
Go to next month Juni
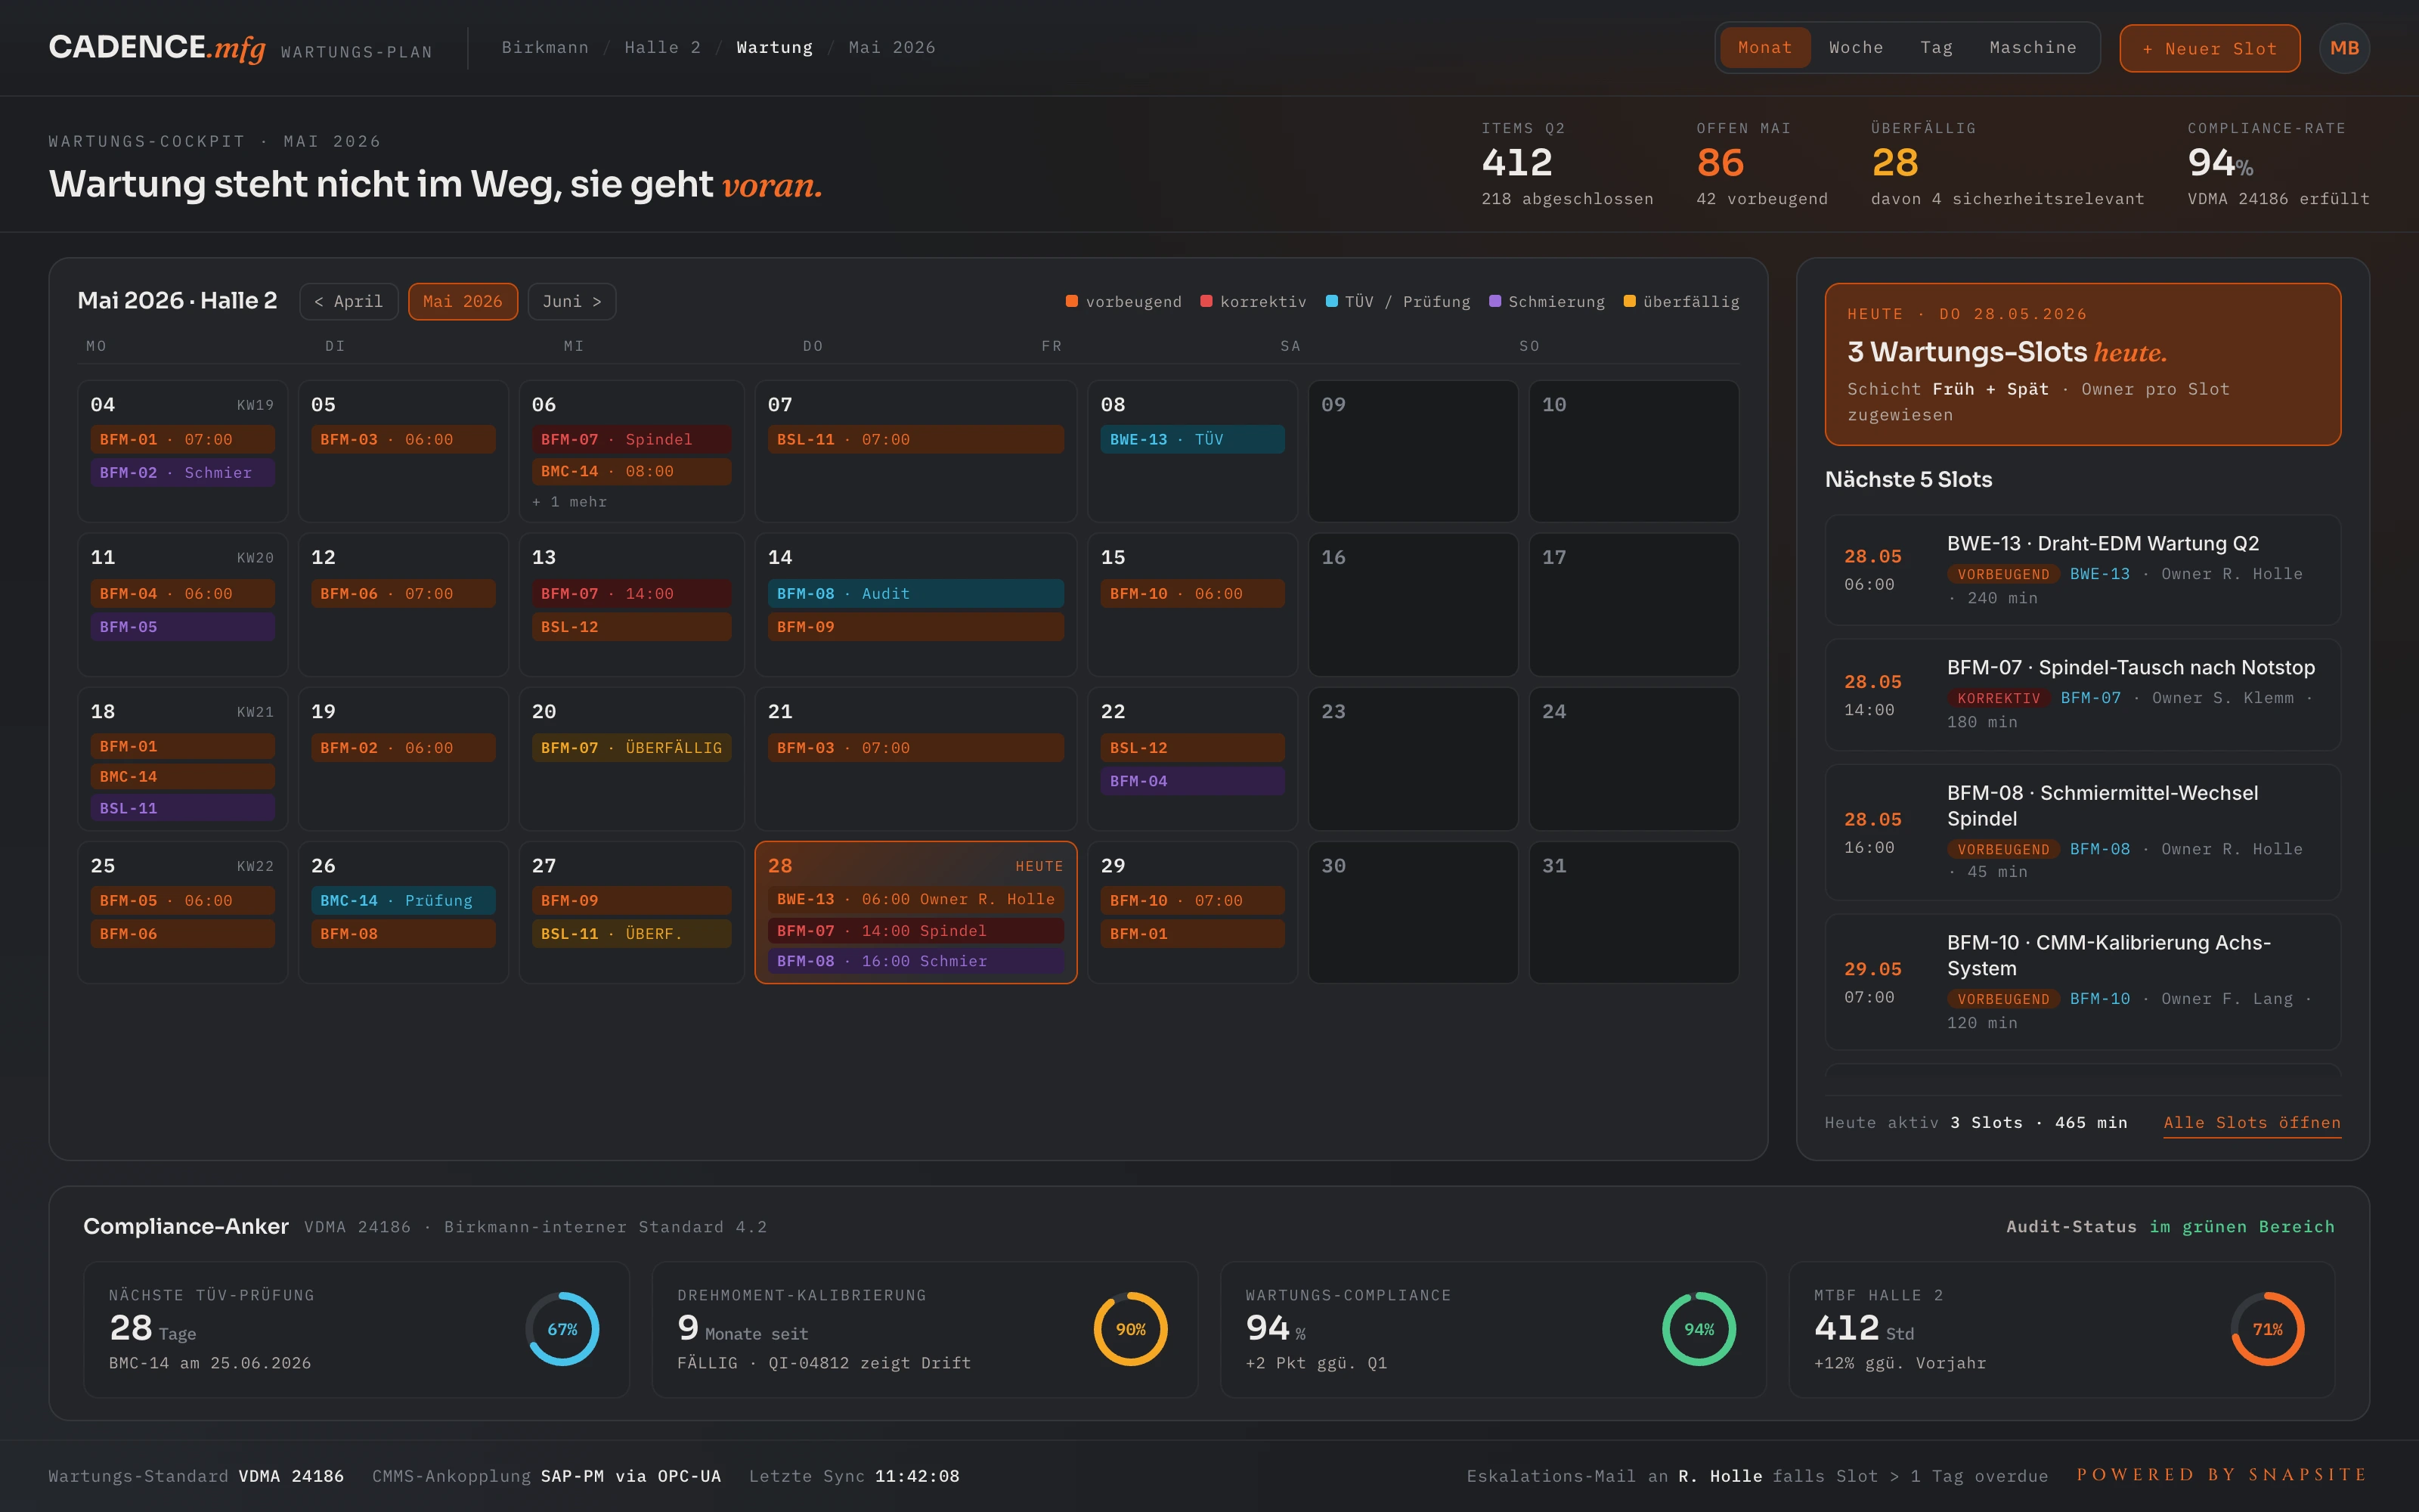[x=571, y=301]
